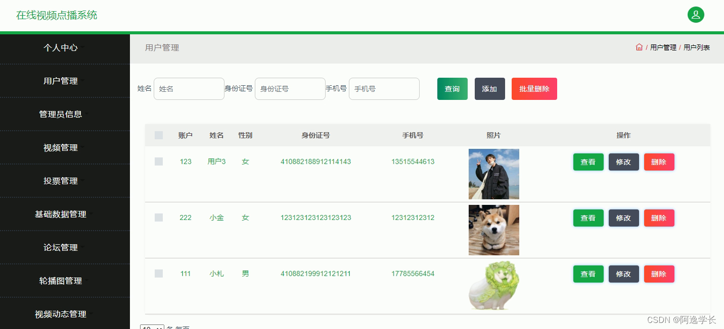
Task: Focus the 姓名 name search field
Action: (189, 89)
